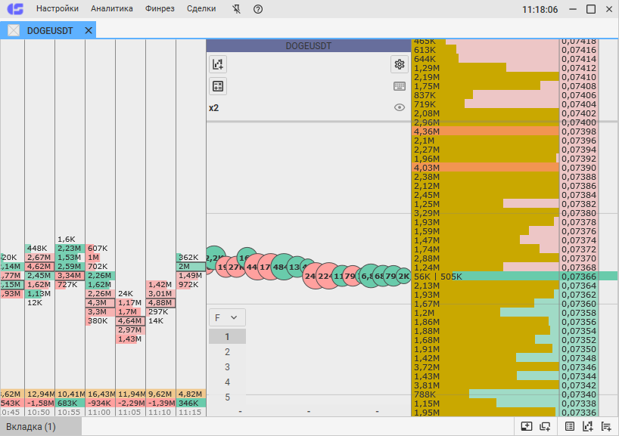Toggle the eye visibility icon
Image resolution: width=619 pixels, height=436 pixels.
(400, 107)
